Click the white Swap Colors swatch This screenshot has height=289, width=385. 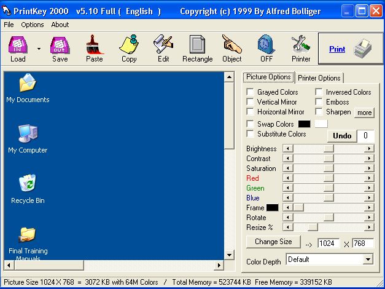pos(321,124)
